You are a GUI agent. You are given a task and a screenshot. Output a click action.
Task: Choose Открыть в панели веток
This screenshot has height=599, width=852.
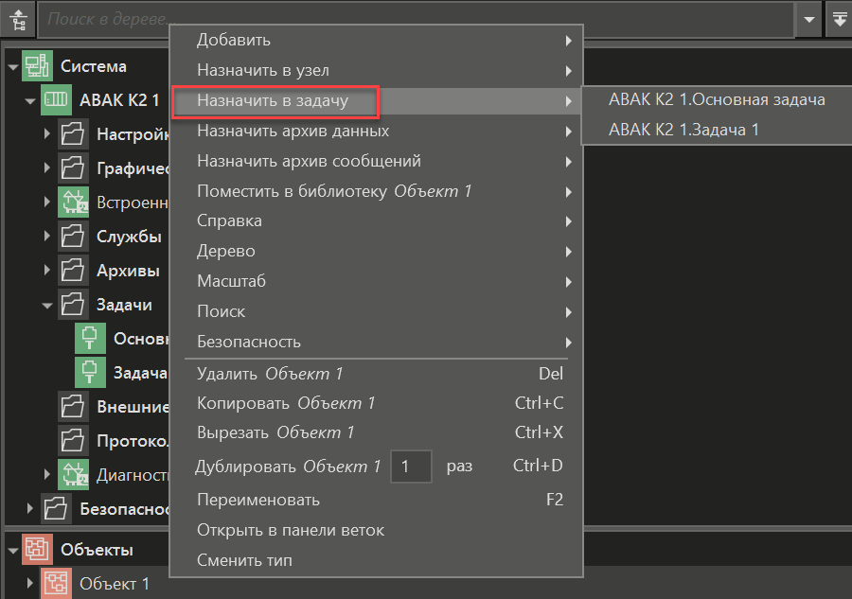pyautogui.click(x=376, y=530)
